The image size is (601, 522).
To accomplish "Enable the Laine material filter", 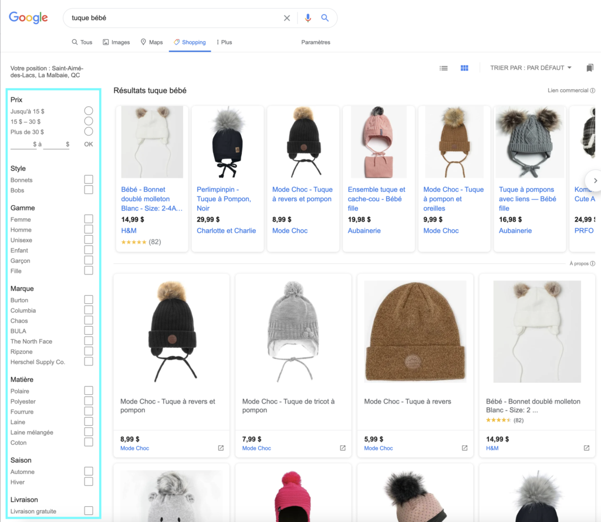I will click(x=89, y=422).
